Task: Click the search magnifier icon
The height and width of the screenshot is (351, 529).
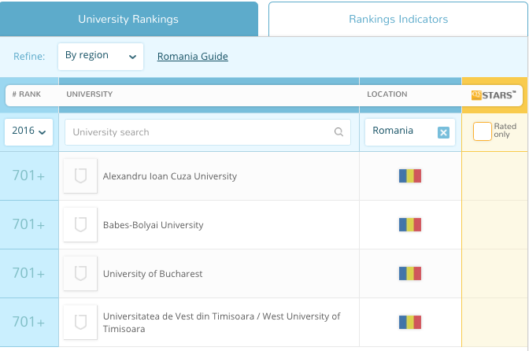Action: pos(338,132)
